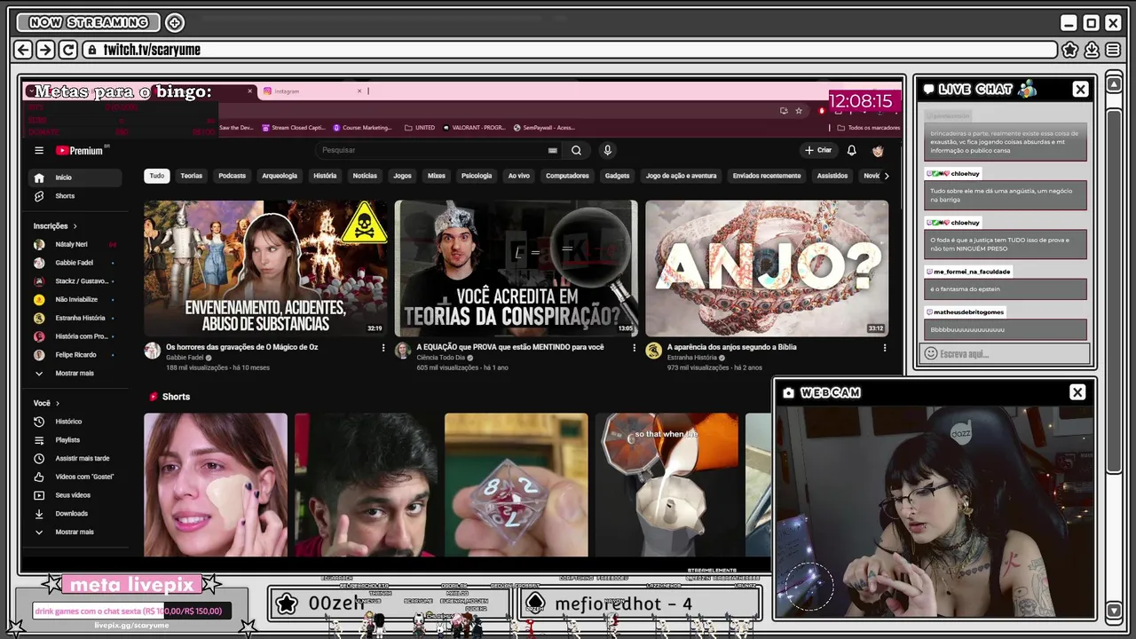Show more category chips with the right arrow
Screen dimensions: 1136x639
click(886, 176)
